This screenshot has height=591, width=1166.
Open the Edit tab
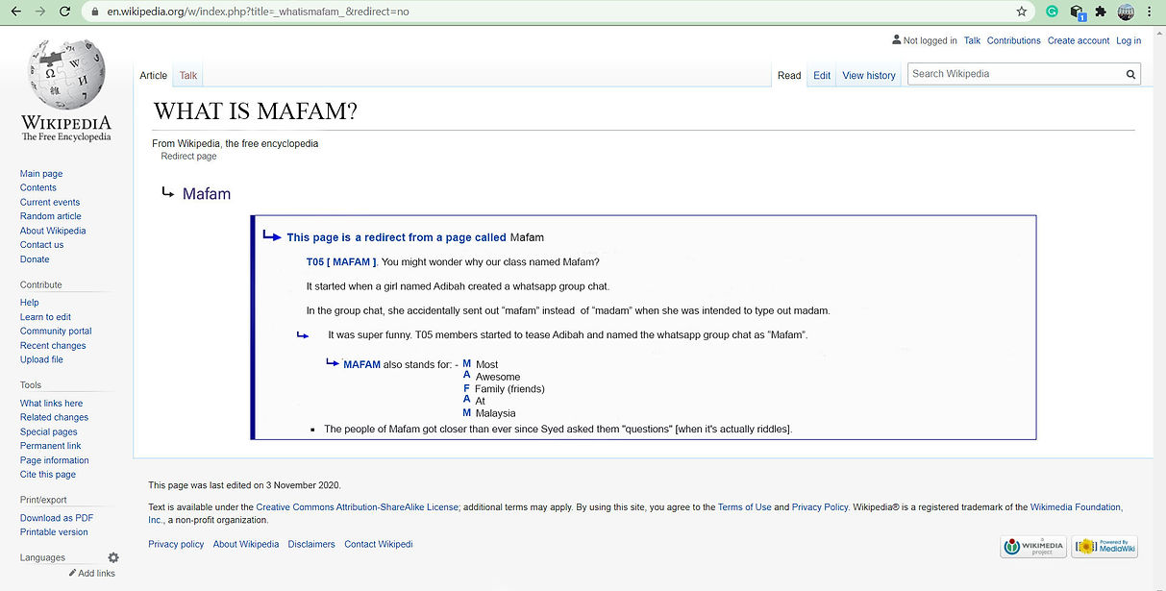click(x=822, y=75)
